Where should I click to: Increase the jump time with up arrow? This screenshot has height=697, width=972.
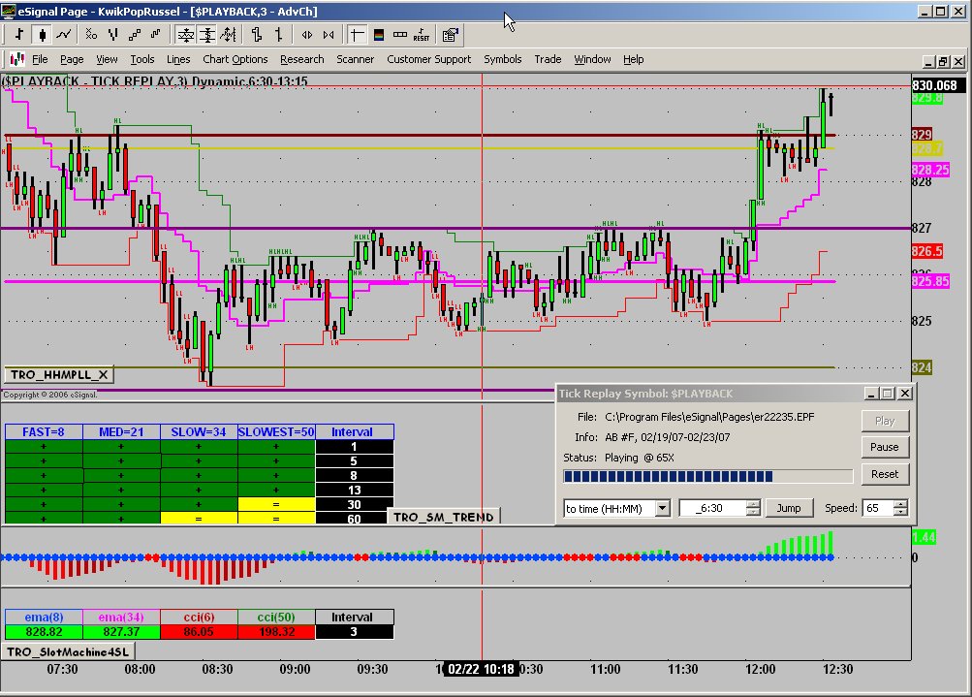tap(753, 504)
